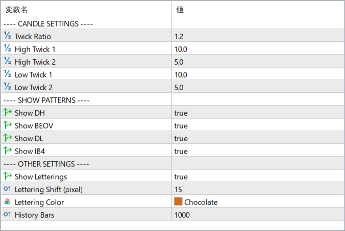Click the High Twick 1 row icon
345x231 pixels.
pyautogui.click(x=7, y=49)
